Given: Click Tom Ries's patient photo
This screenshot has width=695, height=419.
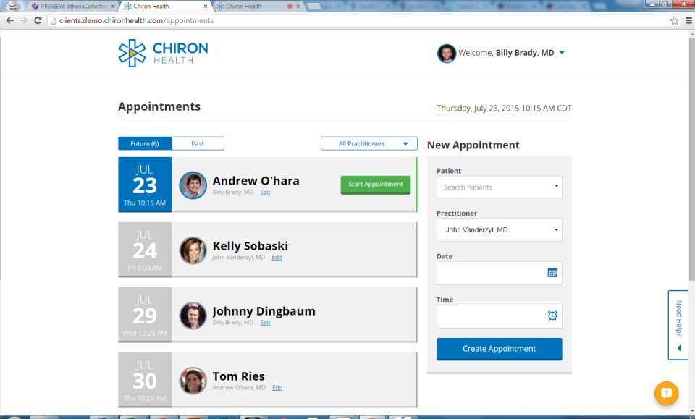Looking at the screenshot, I should pos(193,381).
